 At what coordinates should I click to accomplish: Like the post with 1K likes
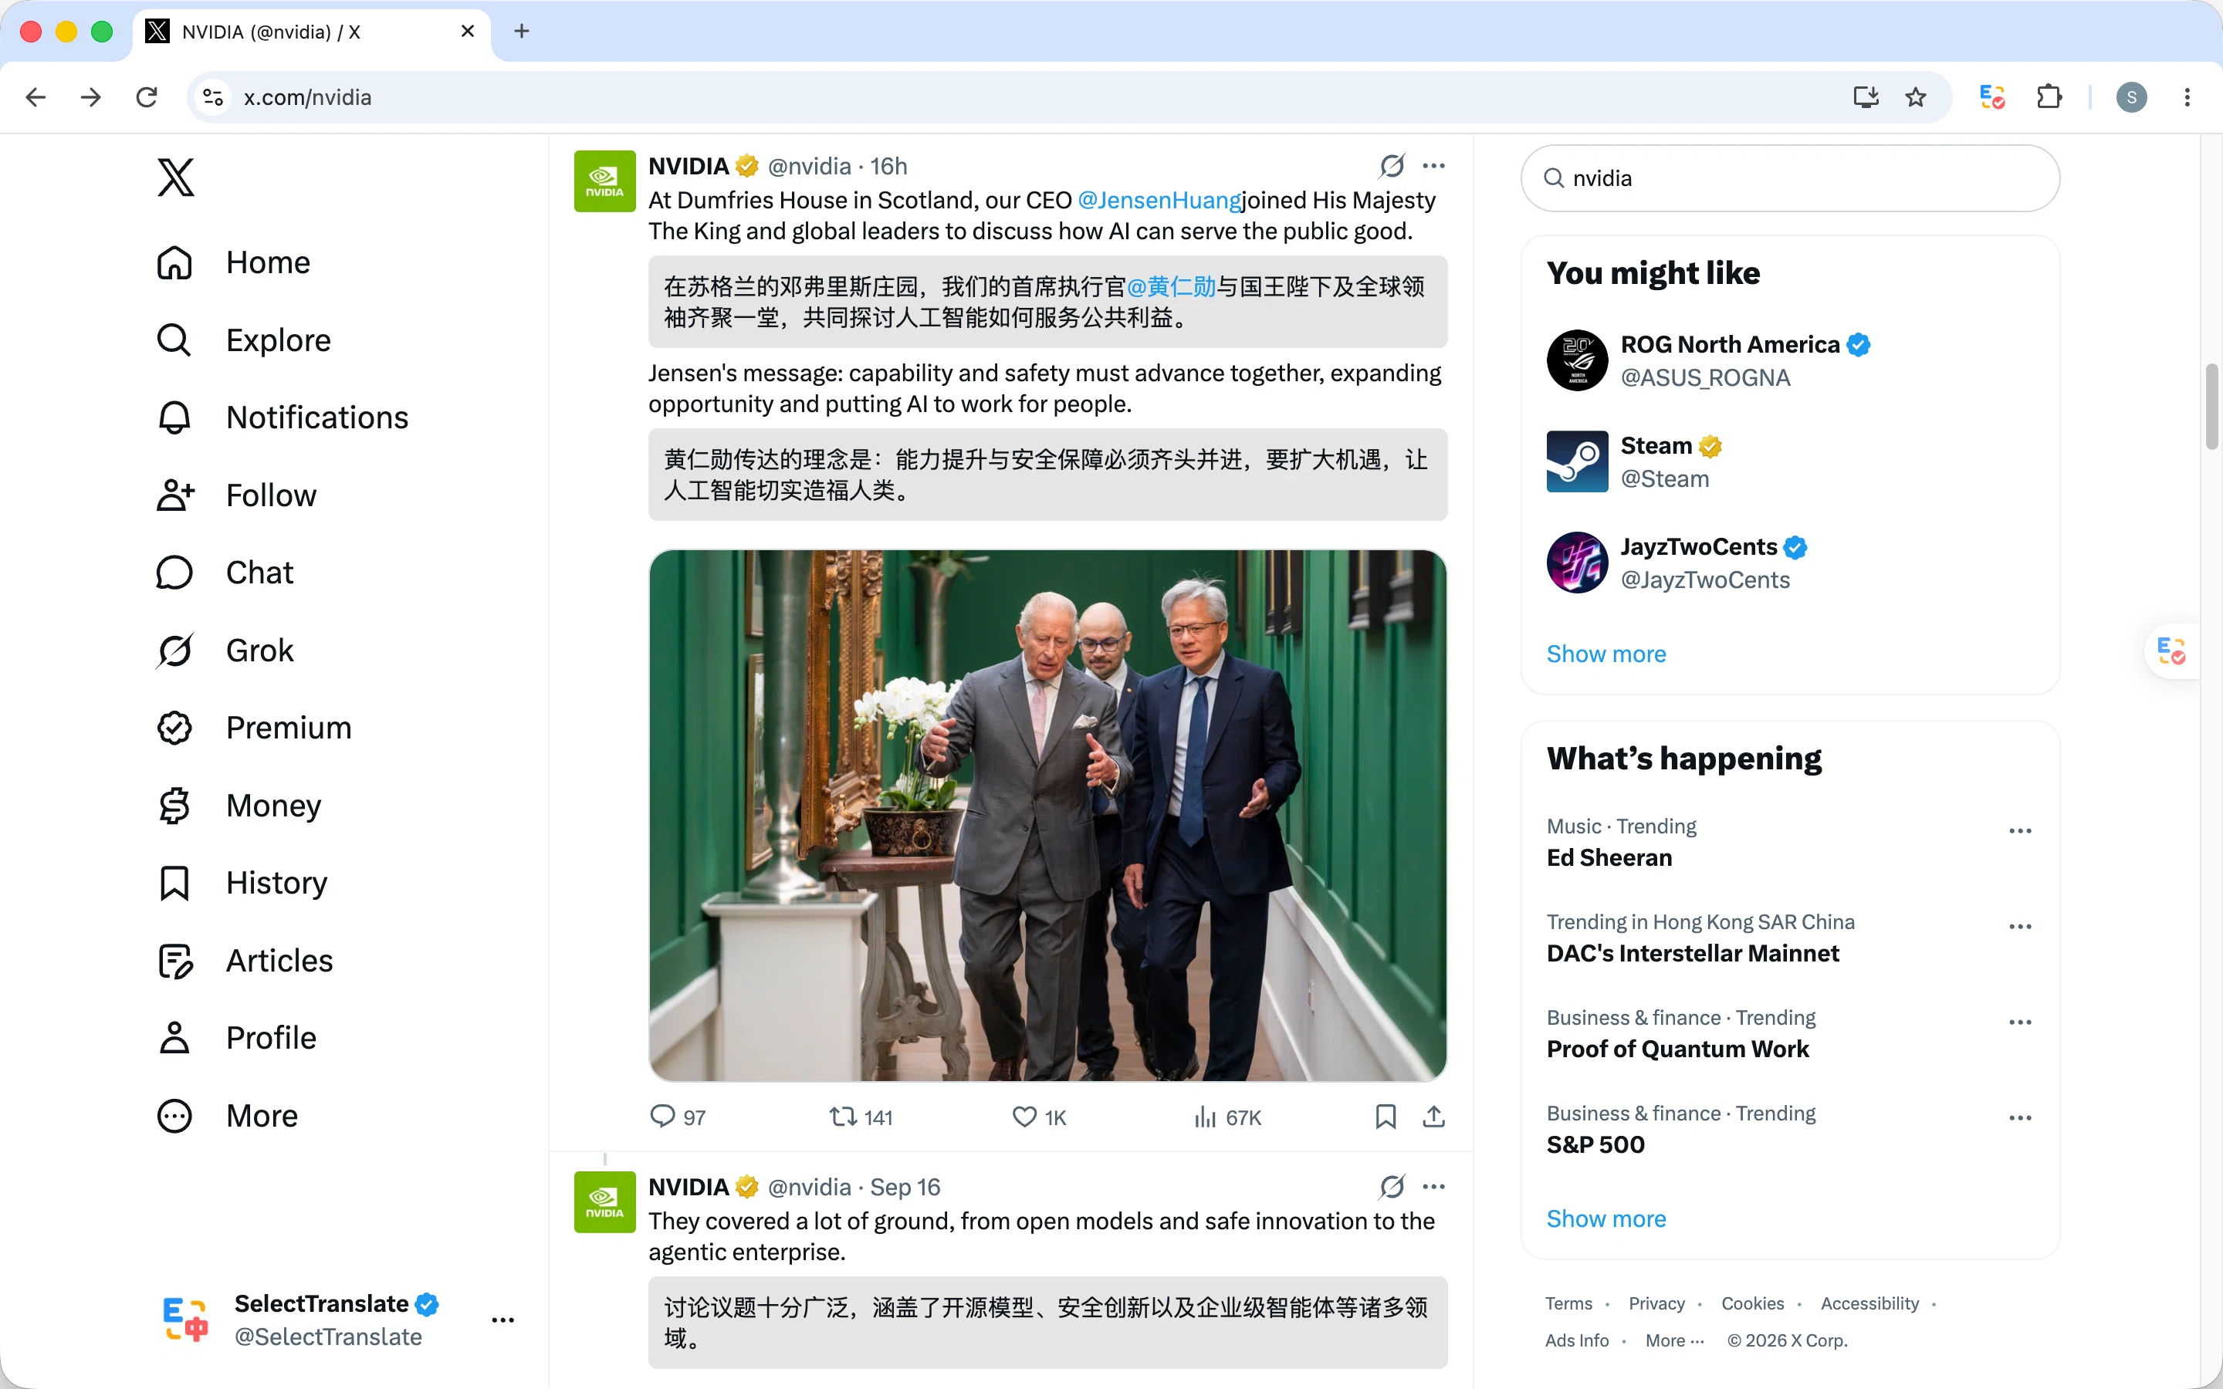(x=1024, y=1116)
